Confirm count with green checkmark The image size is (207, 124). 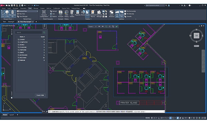point(117,27)
